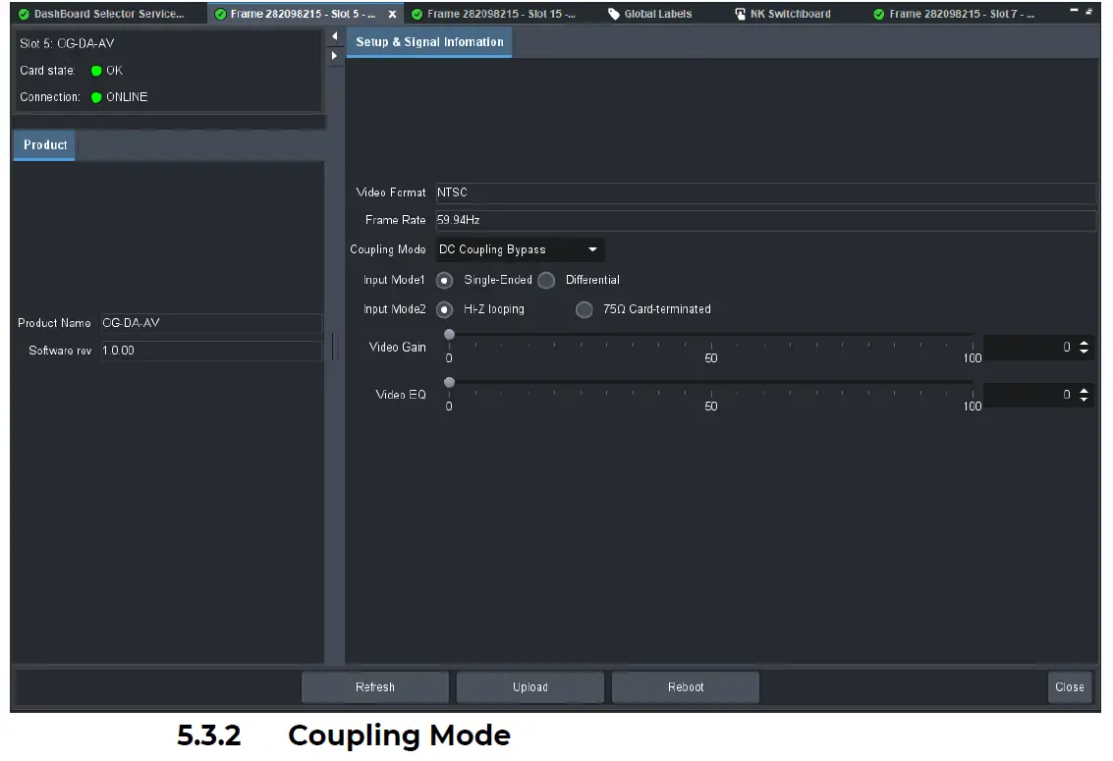Screen dimensions: 1113x761
Task: Click the Input Mode2 label text
Action: click(395, 310)
